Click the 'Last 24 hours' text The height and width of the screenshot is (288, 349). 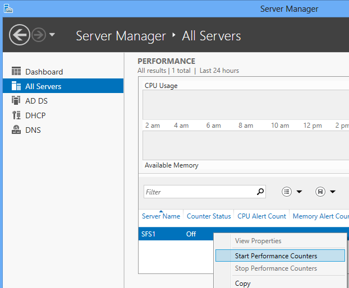pyautogui.click(x=219, y=71)
